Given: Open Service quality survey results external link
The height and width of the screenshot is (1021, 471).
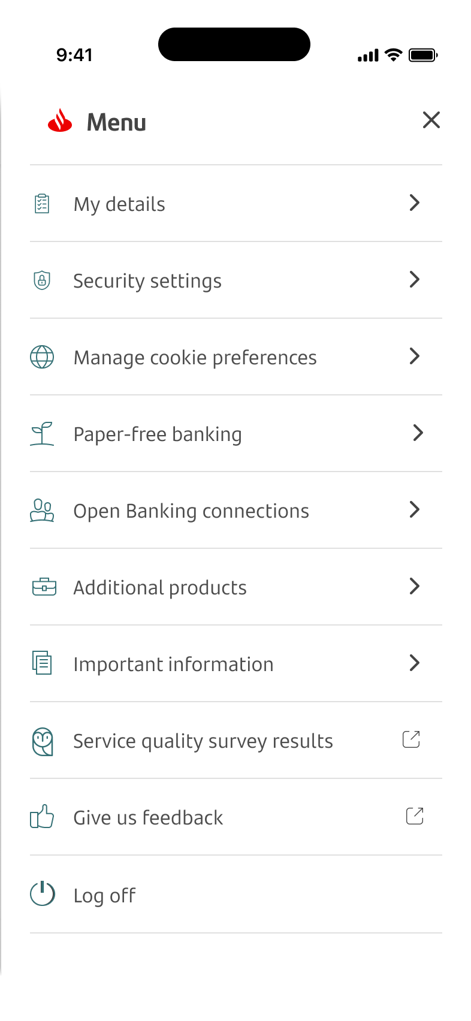Looking at the screenshot, I should click(411, 739).
